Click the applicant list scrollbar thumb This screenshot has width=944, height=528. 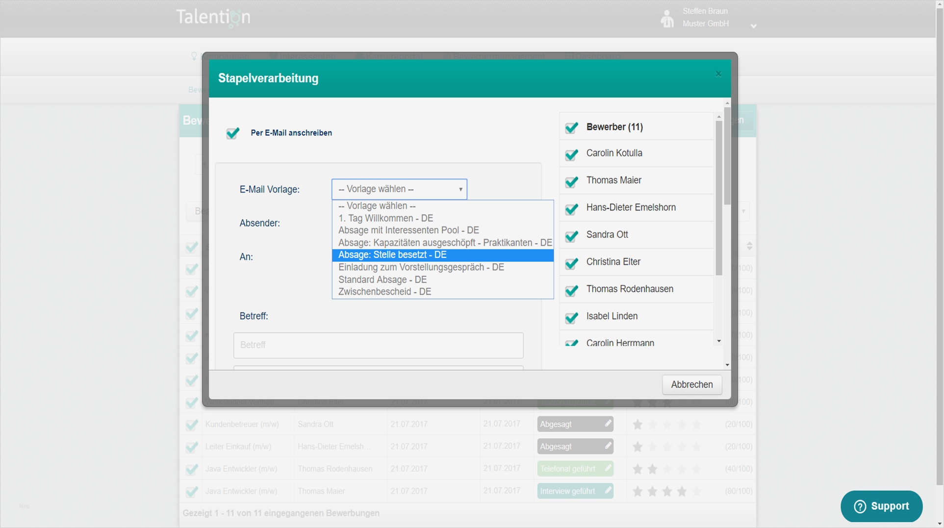pyautogui.click(x=719, y=198)
